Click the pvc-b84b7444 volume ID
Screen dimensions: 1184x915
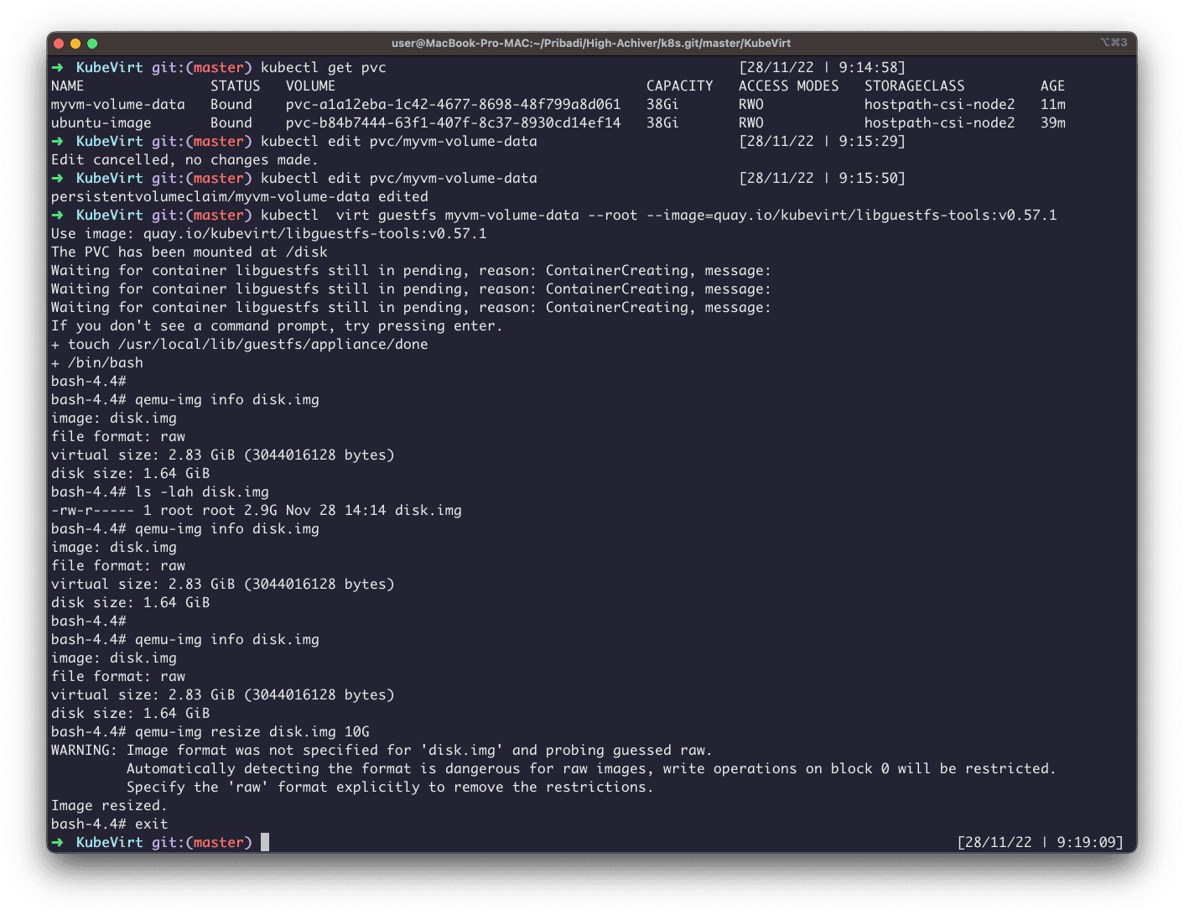tap(453, 123)
